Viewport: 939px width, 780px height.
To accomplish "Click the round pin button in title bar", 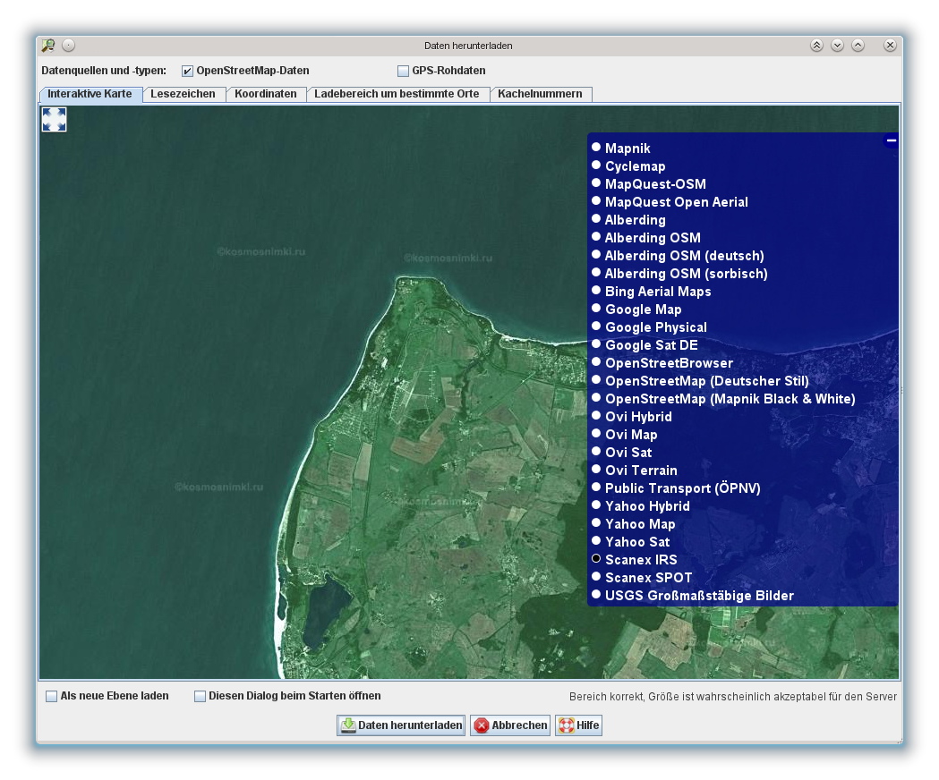I will tap(69, 46).
